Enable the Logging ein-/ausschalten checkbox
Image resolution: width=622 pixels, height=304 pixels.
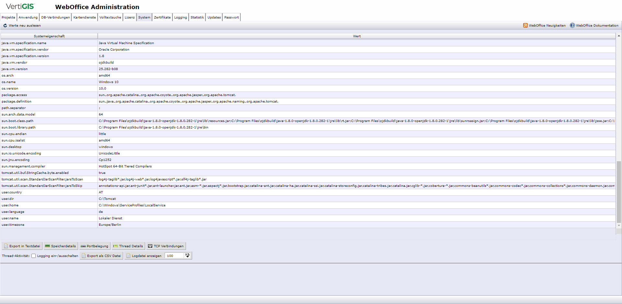click(33, 256)
